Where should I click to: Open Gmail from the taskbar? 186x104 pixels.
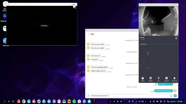point(59,101)
